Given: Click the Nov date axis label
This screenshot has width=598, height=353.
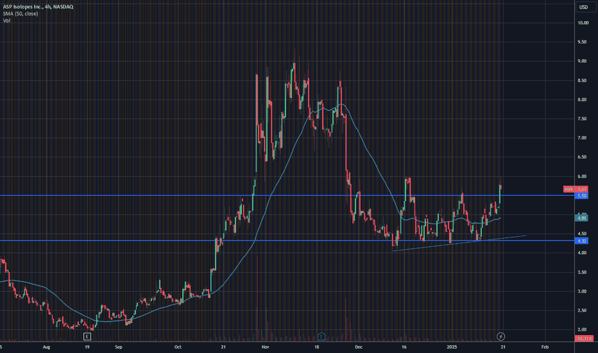Looking at the screenshot, I should click(x=266, y=347).
